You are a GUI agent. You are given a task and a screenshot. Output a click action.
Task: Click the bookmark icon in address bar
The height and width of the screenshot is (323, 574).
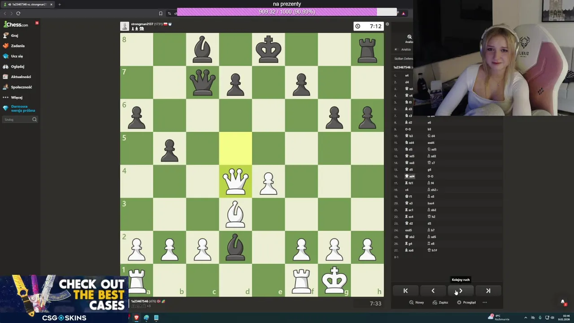(161, 13)
